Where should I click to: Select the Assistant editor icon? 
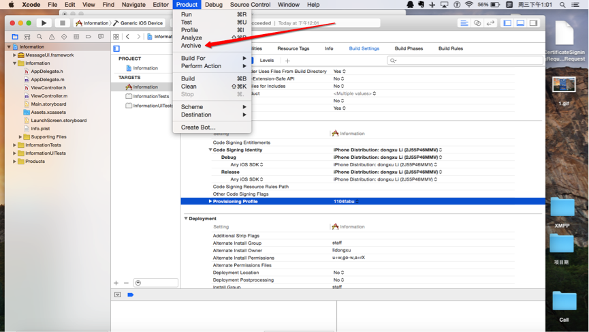pyautogui.click(x=477, y=23)
